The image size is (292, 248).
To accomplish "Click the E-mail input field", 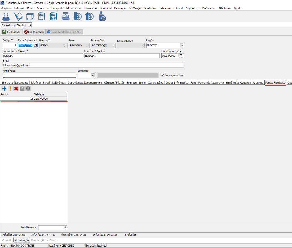I will 93,65.
